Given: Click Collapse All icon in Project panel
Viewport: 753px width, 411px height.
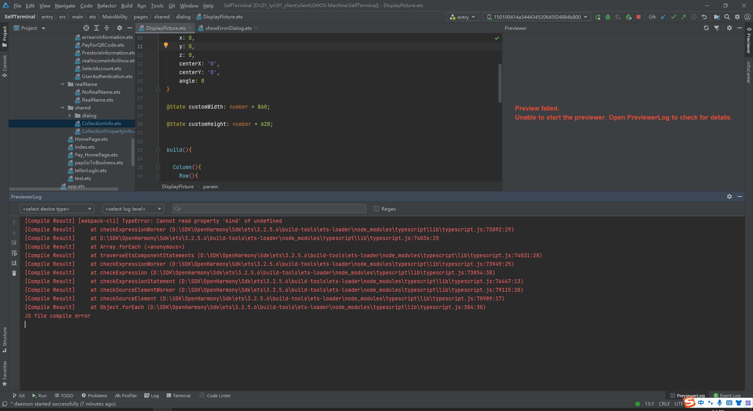Looking at the screenshot, I should click(x=107, y=28).
